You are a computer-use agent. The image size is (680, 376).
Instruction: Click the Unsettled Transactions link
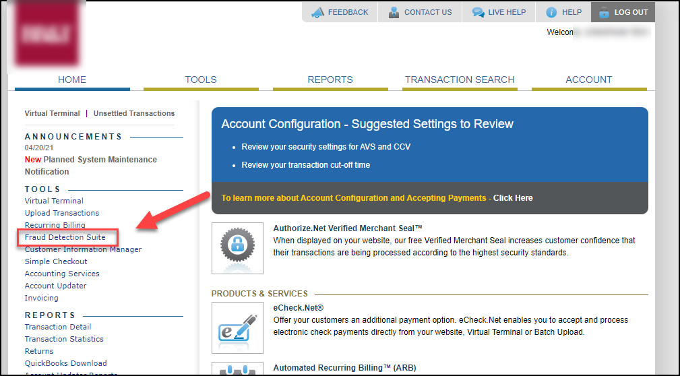pos(134,113)
